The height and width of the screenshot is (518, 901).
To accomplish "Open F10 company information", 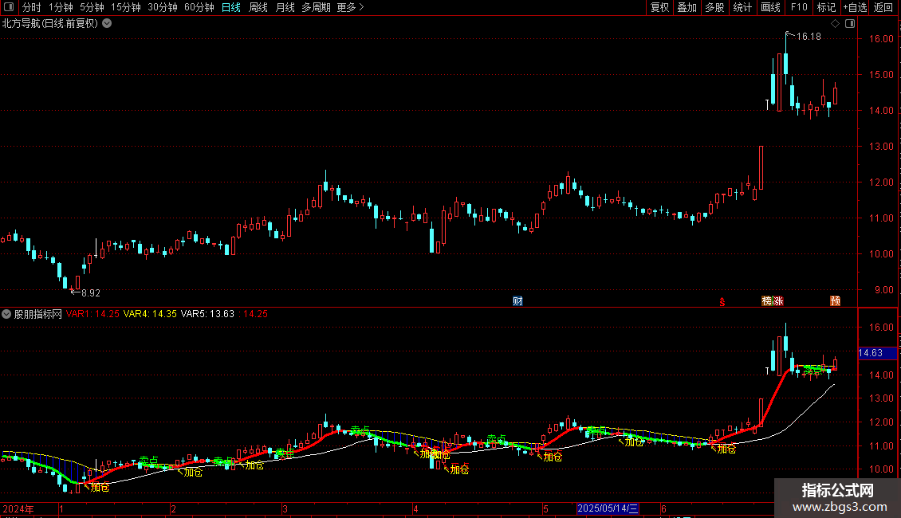I will 799,7.
